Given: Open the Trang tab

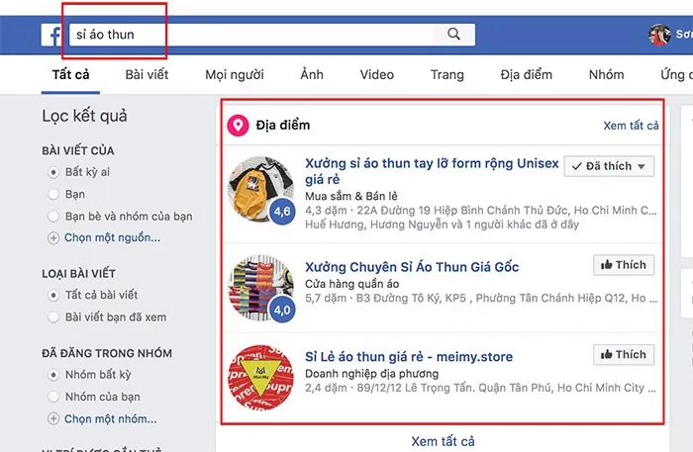Looking at the screenshot, I should pyautogui.click(x=447, y=74).
